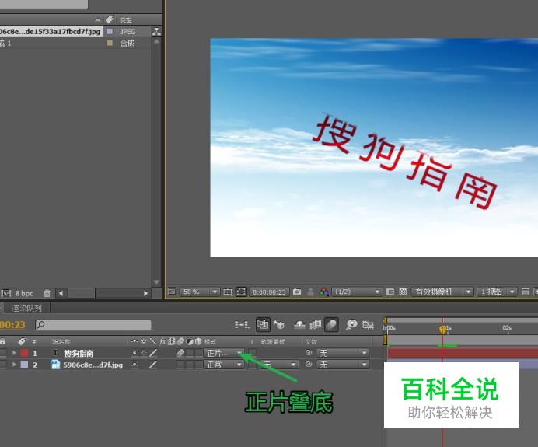Click the 3D layer column header cube icon
538x447 pixels.
click(198, 341)
